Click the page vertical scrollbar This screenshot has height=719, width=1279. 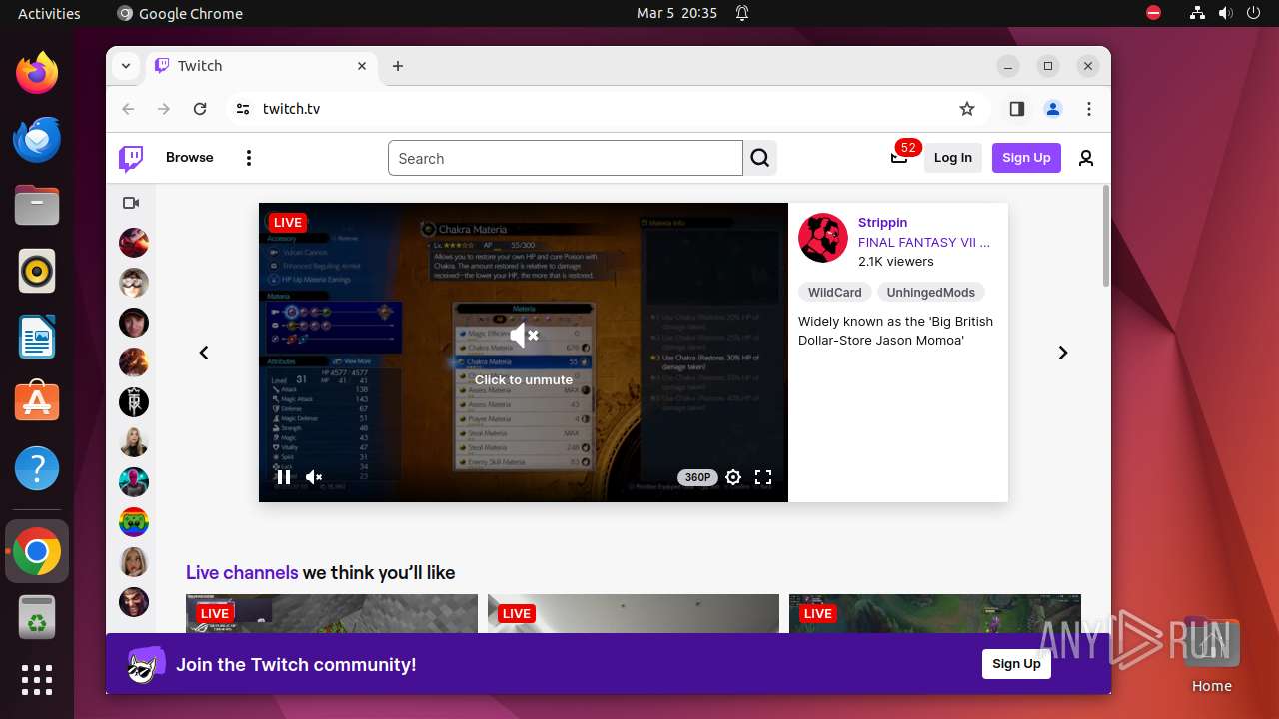tap(1104, 236)
